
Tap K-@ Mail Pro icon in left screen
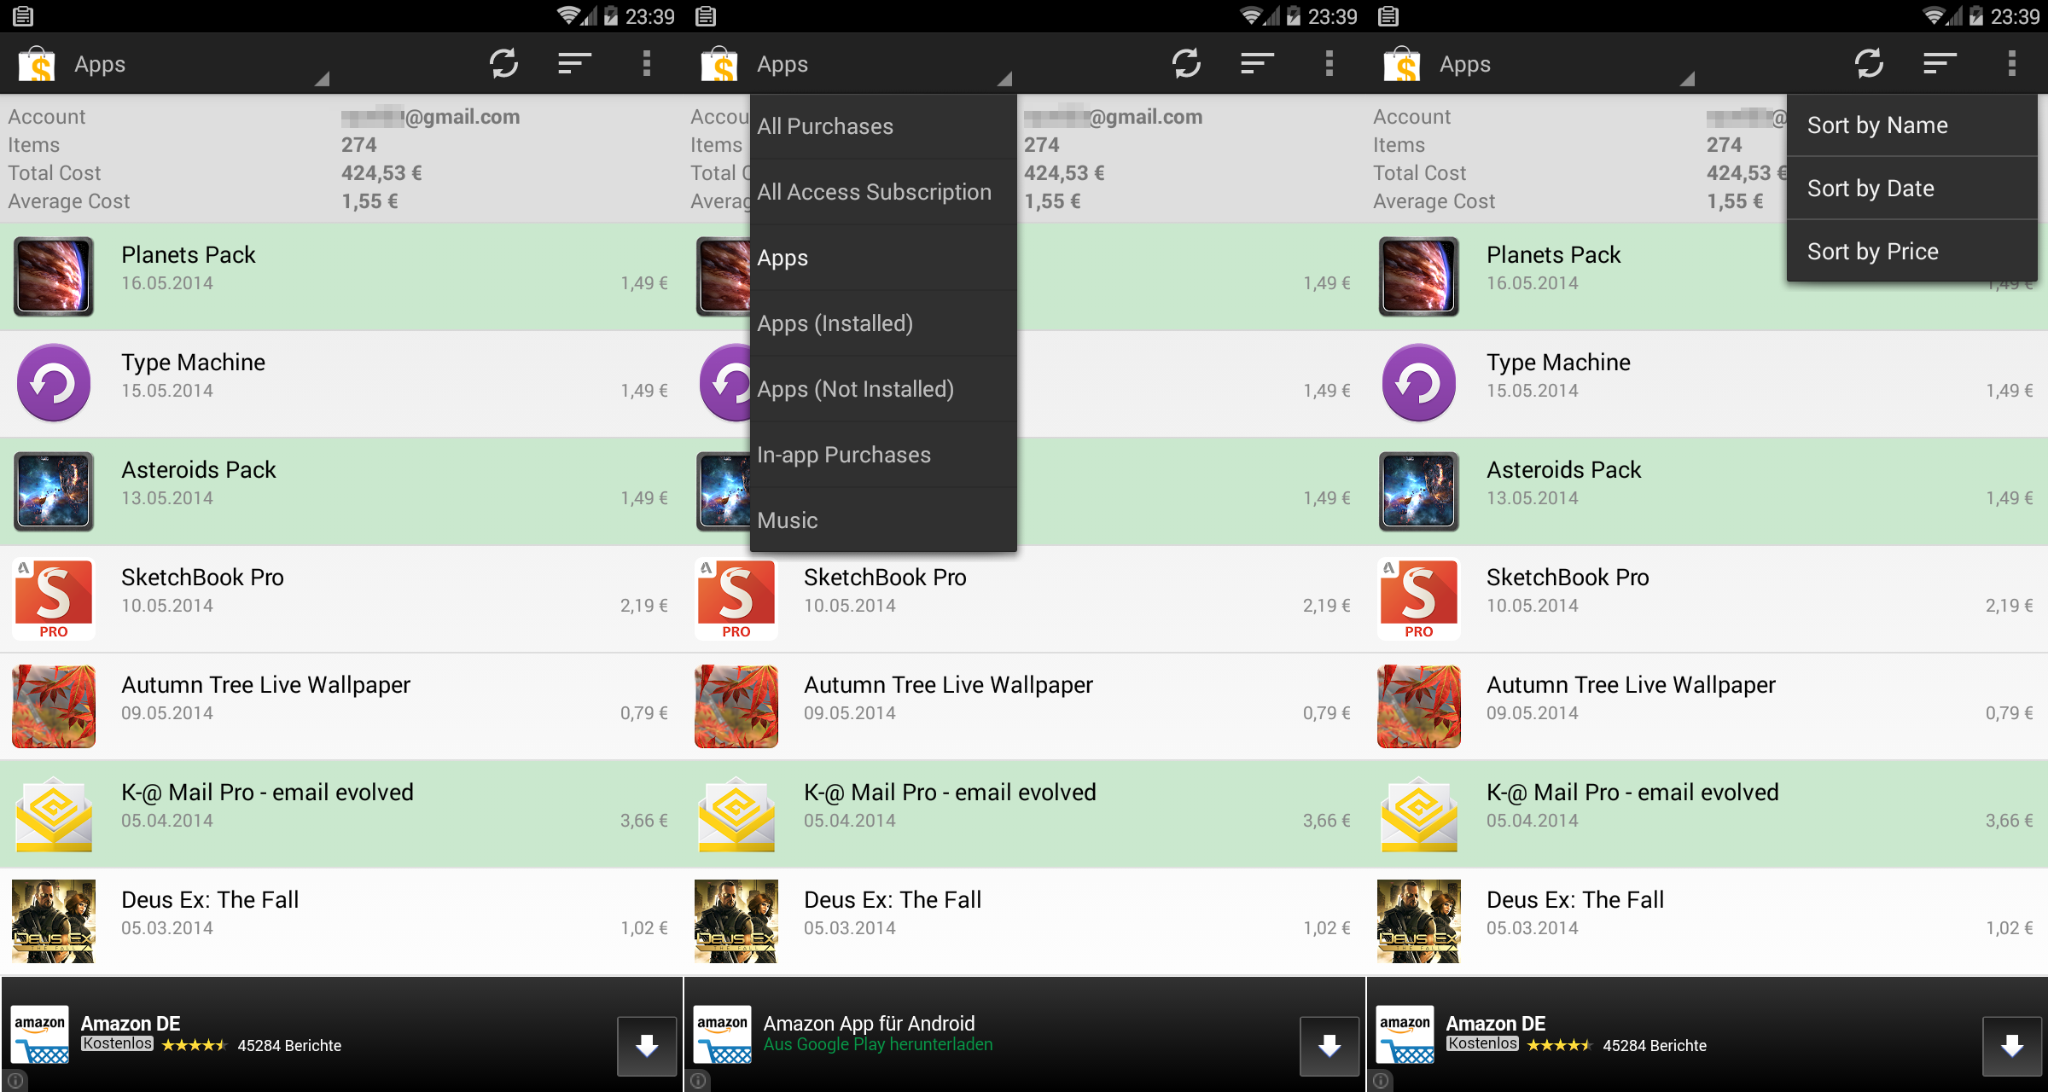point(54,815)
